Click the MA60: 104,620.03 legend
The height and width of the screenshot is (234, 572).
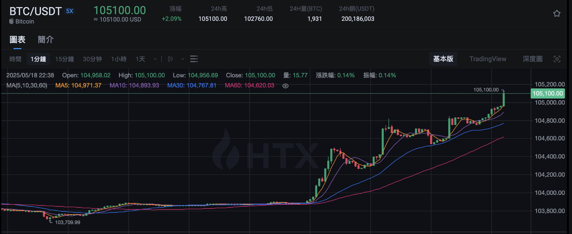coord(250,85)
